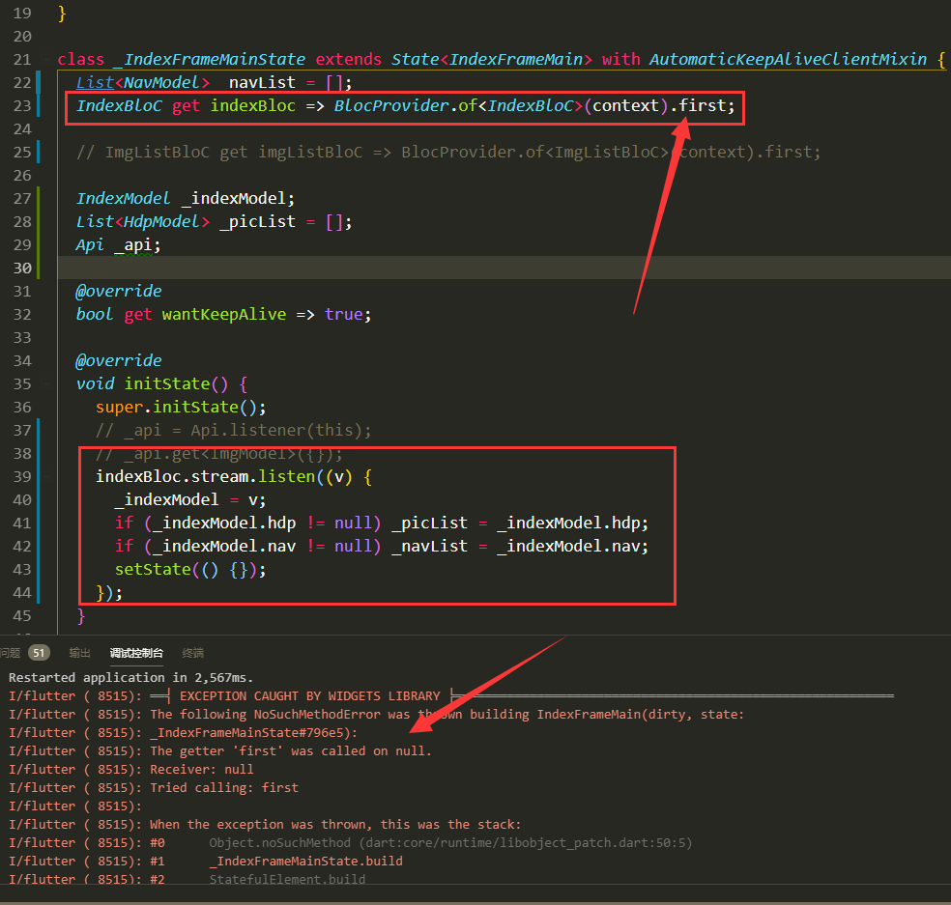This screenshot has height=905, width=951.
Task: Collapse the _IndexFrameMainState class fold at line 21
Action: coord(46,60)
